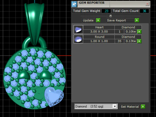
Task: Click the 0.10tw weight cell
Action: [131, 32]
